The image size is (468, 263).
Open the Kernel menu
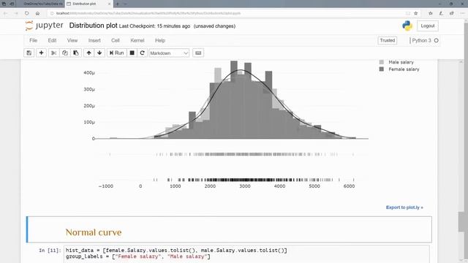pos(137,40)
